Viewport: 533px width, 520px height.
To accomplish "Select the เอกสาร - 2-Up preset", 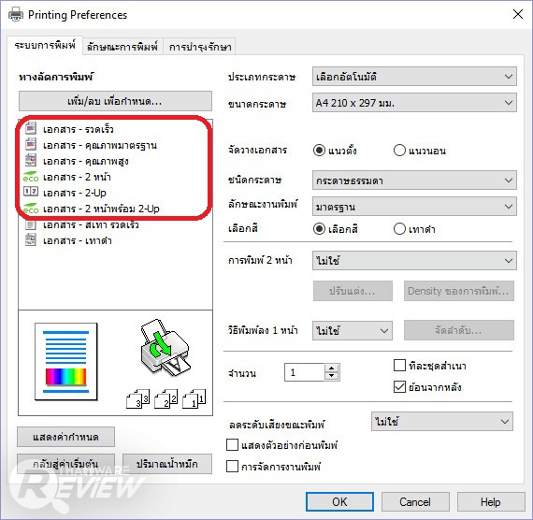I will tap(75, 193).
